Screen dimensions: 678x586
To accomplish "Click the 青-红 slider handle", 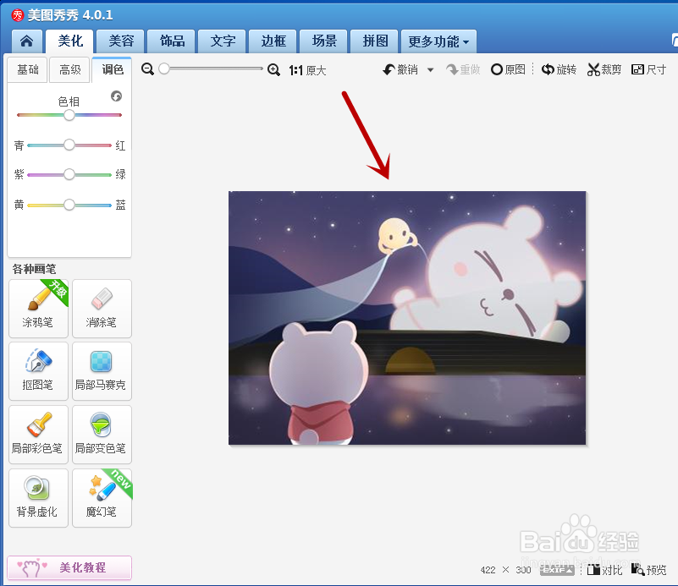I will coord(69,145).
